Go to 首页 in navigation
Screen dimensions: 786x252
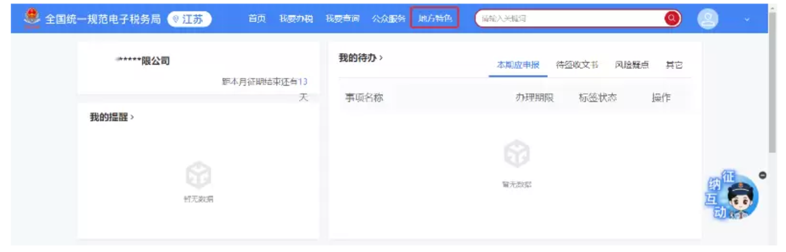coord(257,19)
